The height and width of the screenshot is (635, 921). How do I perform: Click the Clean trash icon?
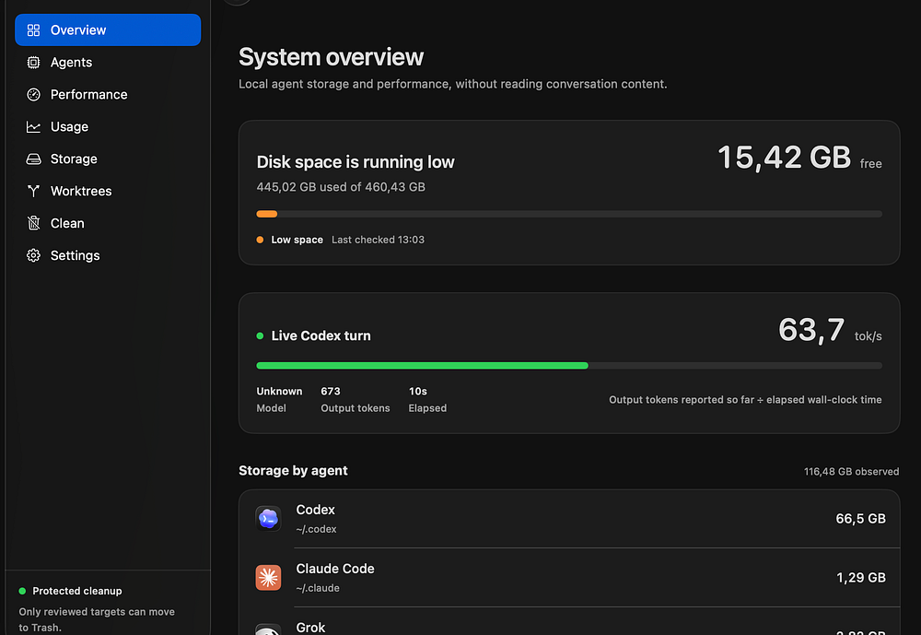33,223
